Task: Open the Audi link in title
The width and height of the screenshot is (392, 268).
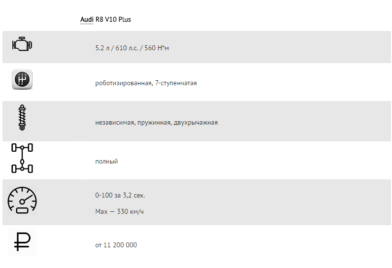Action: pyautogui.click(x=87, y=19)
